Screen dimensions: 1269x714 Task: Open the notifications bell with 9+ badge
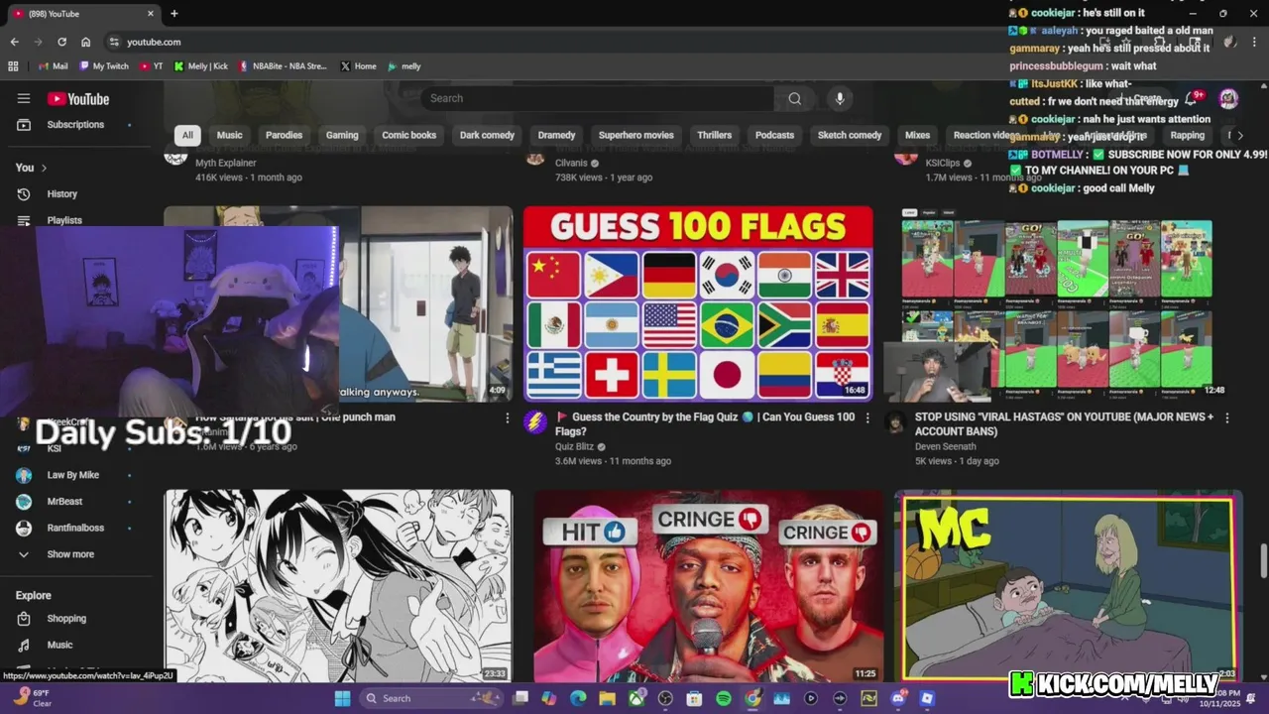(x=1193, y=98)
